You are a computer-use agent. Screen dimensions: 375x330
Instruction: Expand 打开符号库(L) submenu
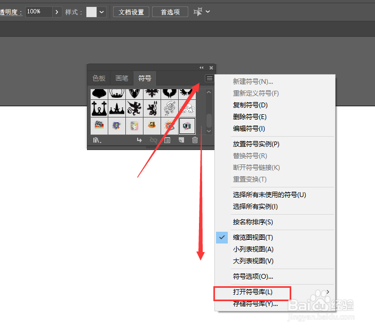click(275, 292)
